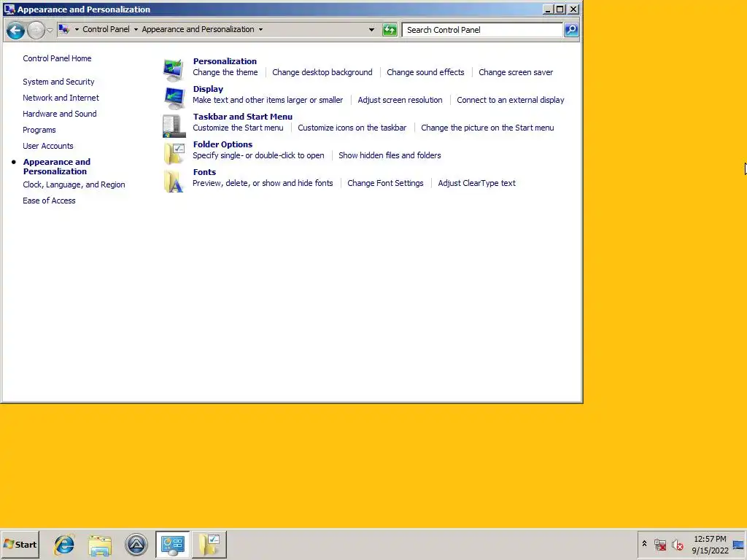Click Customize icons on the taskbar
Image resolution: width=747 pixels, height=560 pixels.
[x=352, y=128]
